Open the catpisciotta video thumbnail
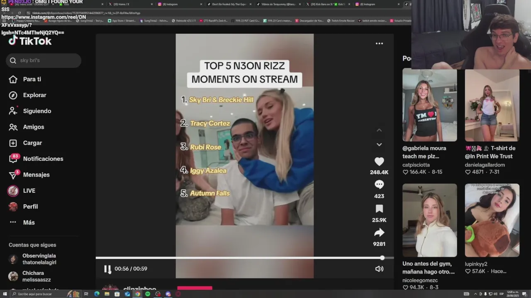 coord(429,105)
